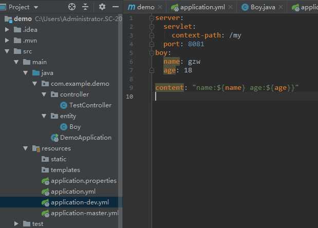Viewport: 318px width, 228px height.
Task: Collapse all nodes via toolbar icon
Action: tap(85, 7)
